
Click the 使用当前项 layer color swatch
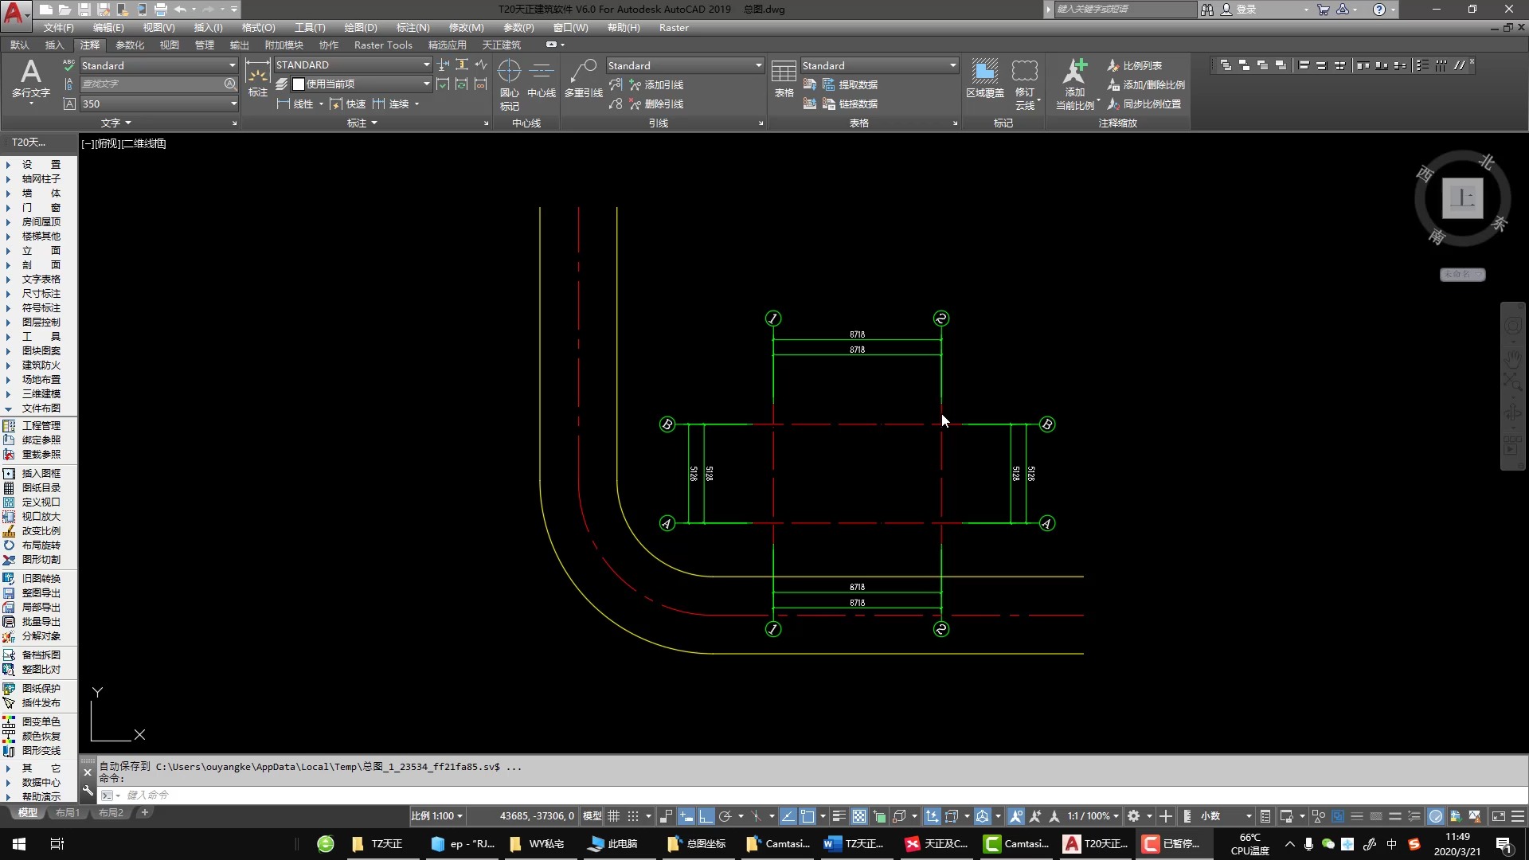click(299, 84)
